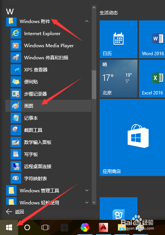Select the 写字板 label
Viewport: 165px width, 235px height.
[31, 155]
